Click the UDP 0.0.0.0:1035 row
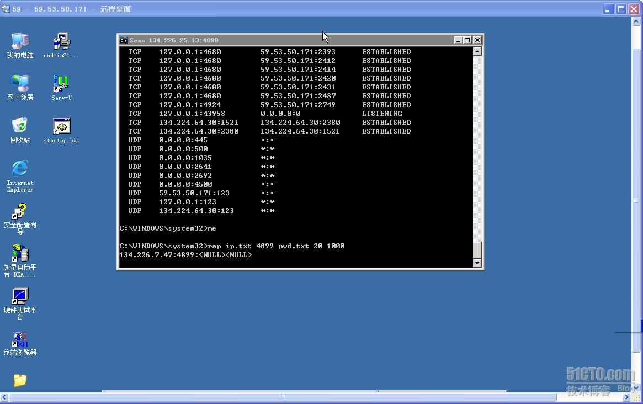643x404 pixels. 201,158
